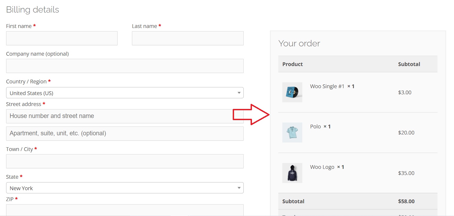Click into the Company name field

point(125,66)
